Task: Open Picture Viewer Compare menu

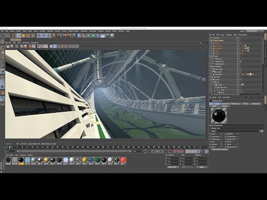Action: click(26, 43)
